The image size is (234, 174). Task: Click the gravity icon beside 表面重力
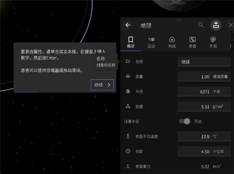pyautogui.click(x=128, y=166)
